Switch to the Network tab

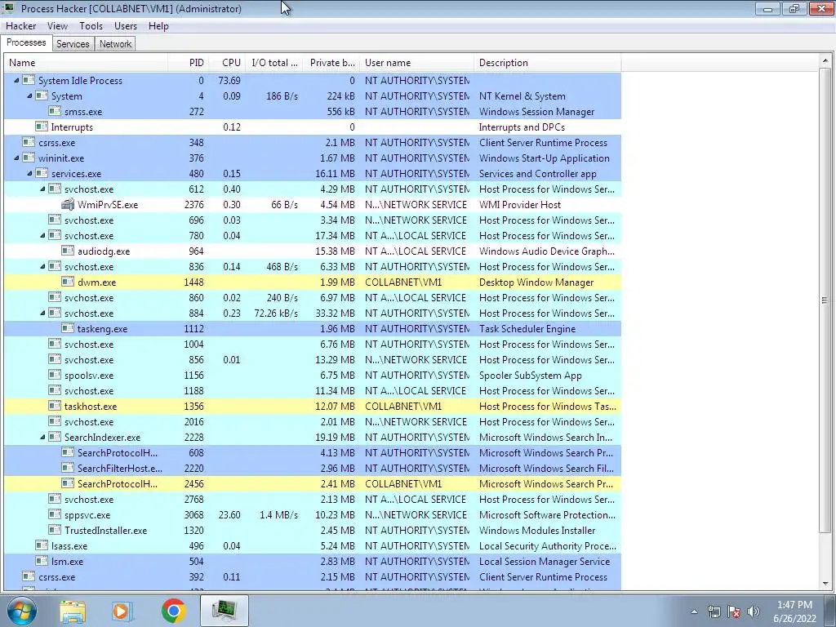click(x=115, y=44)
